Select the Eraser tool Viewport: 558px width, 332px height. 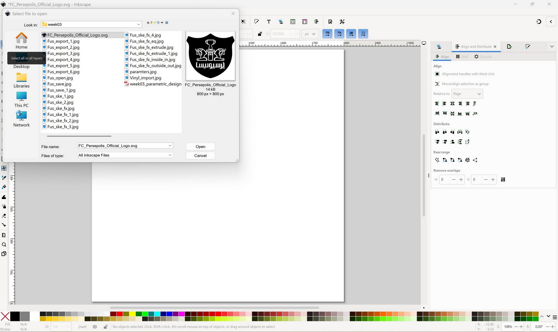(x=4, y=216)
